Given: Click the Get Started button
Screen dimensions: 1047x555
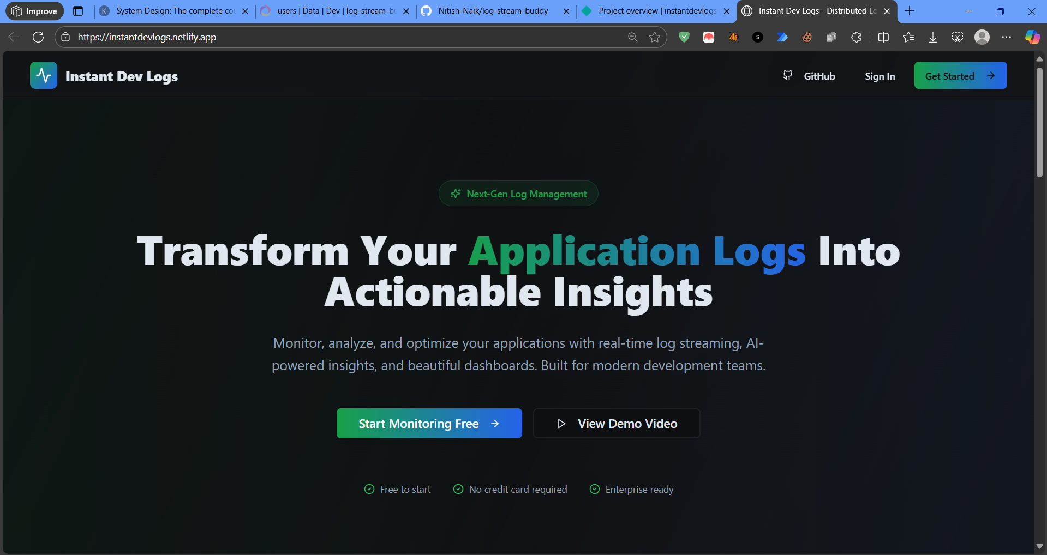Looking at the screenshot, I should pyautogui.click(x=960, y=75).
